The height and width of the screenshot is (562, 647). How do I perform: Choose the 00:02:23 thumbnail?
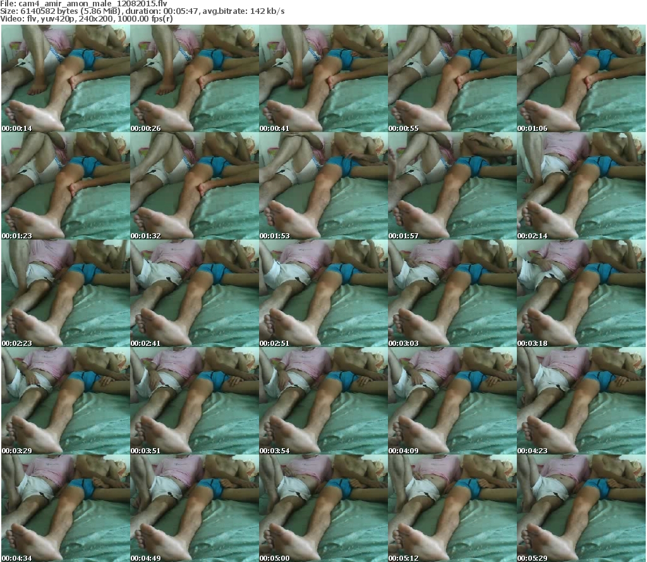point(66,293)
